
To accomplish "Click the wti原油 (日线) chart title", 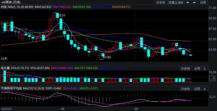I will click(x=10, y=2).
